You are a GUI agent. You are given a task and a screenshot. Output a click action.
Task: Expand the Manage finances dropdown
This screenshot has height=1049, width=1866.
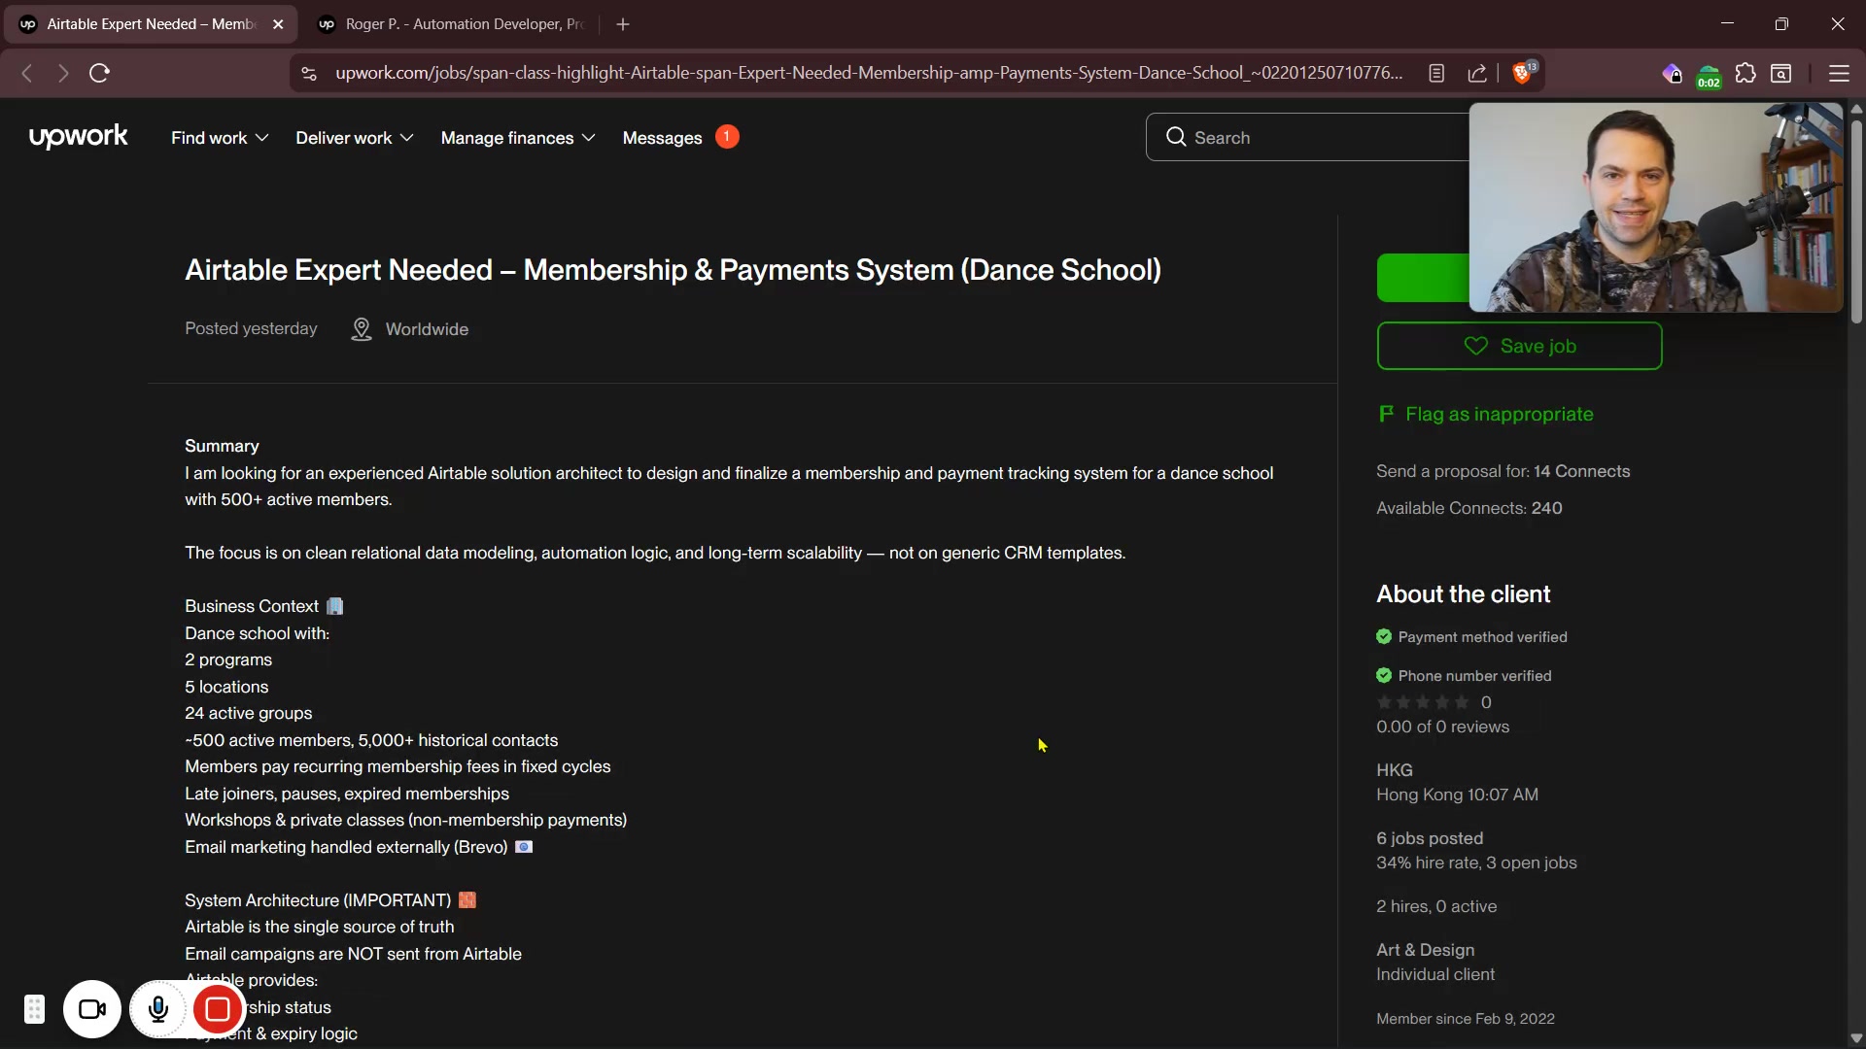pyautogui.click(x=517, y=138)
